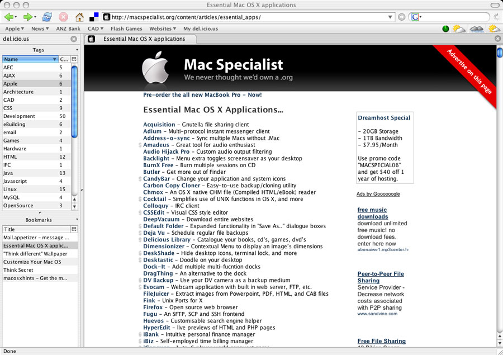Open the Websites bookmarks folder menu
Viewport: 503px width, 355px height.
pos(163,29)
